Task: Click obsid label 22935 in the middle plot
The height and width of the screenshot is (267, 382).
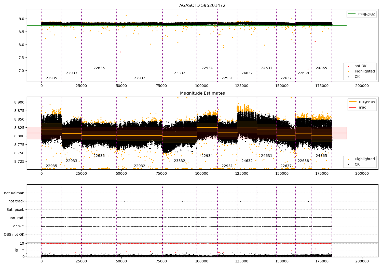Action: click(x=51, y=166)
